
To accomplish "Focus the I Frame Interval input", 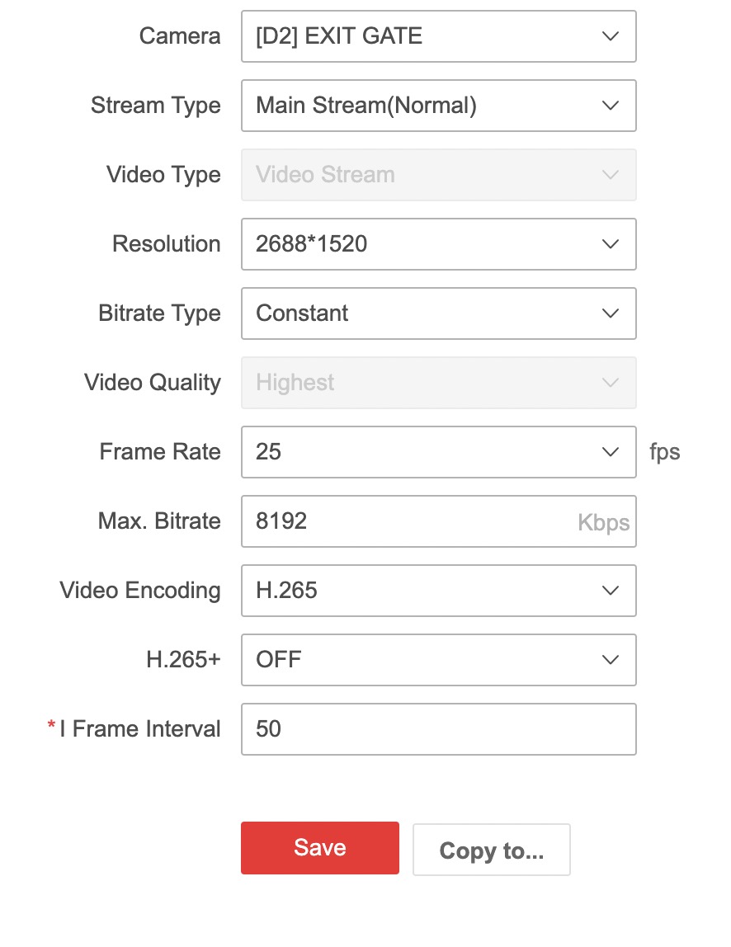I will (437, 729).
